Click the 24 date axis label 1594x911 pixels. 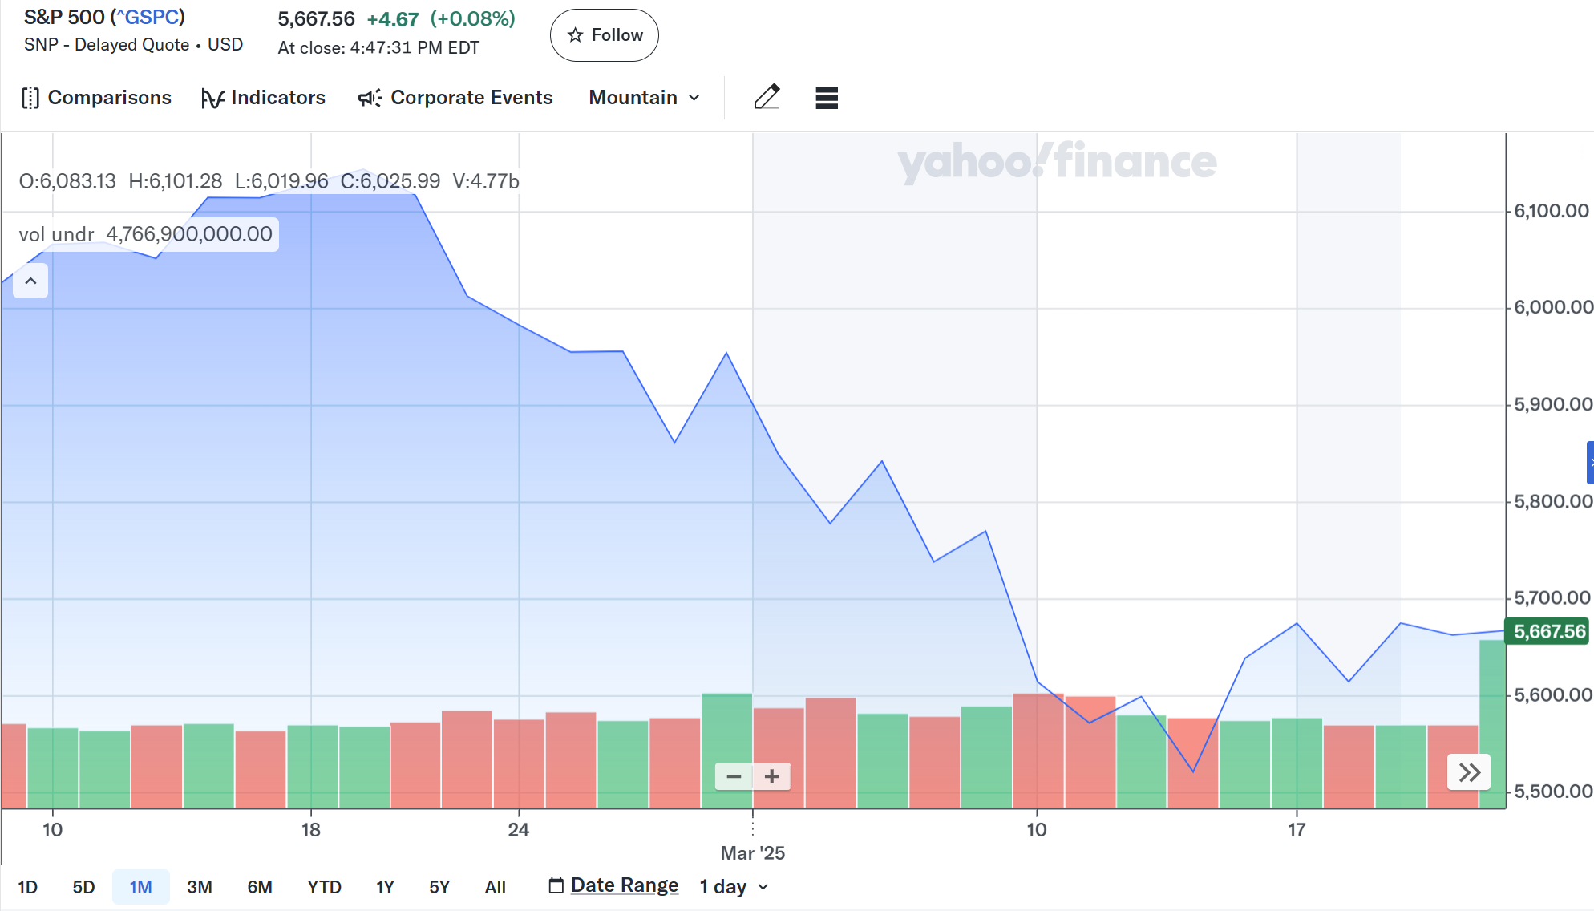pyautogui.click(x=519, y=830)
